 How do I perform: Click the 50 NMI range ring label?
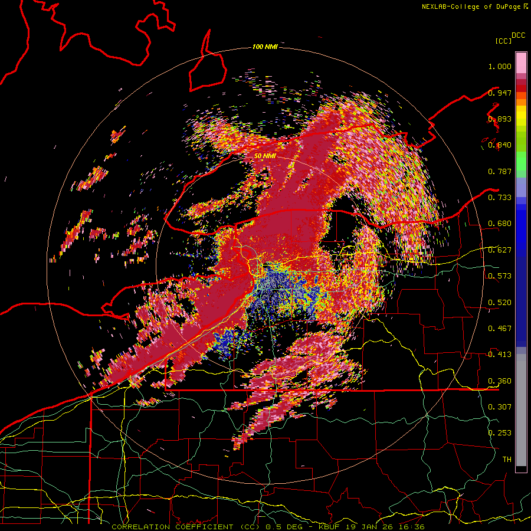pos(265,156)
